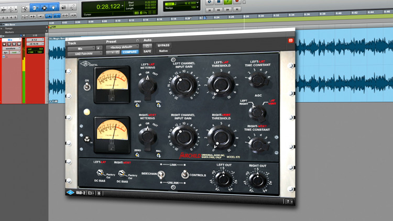Click the LEFT OUT level knob
Screen dimensions: 393x221
tap(223, 179)
